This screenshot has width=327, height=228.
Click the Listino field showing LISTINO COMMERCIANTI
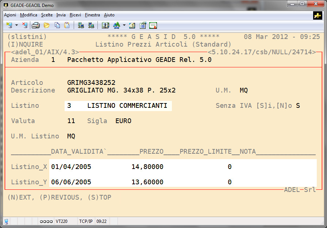click(118, 106)
